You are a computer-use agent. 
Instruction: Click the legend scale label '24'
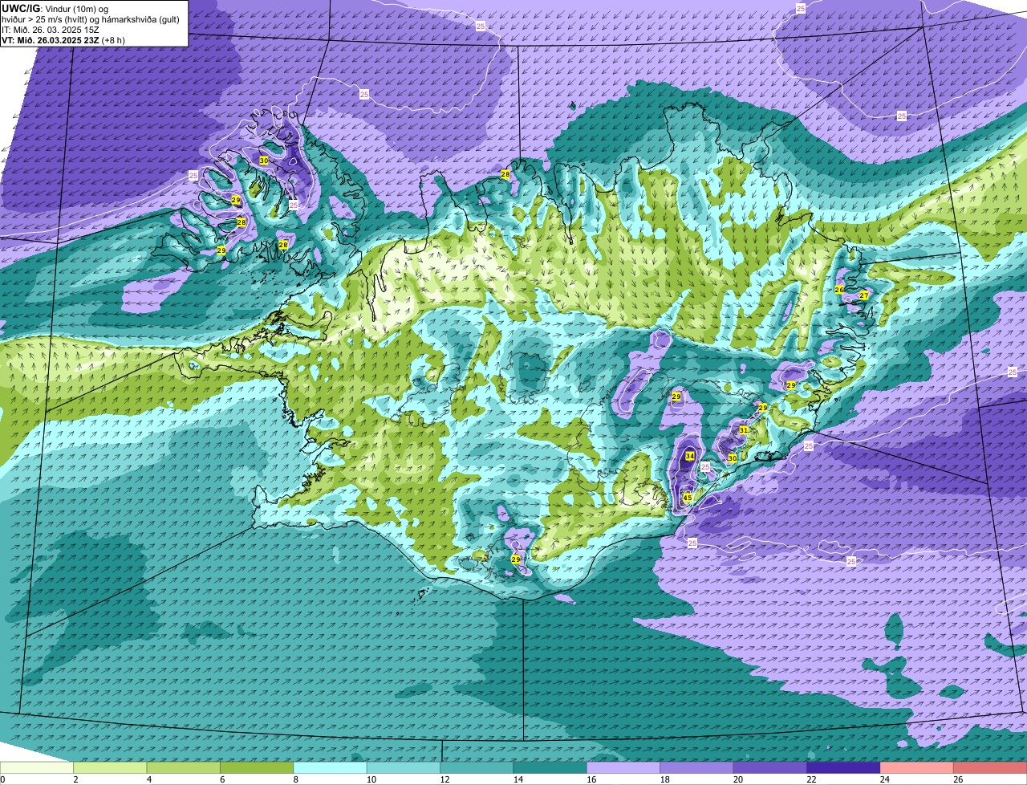[x=883, y=779]
